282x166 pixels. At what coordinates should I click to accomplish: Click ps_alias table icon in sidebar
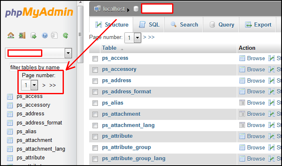10,132
